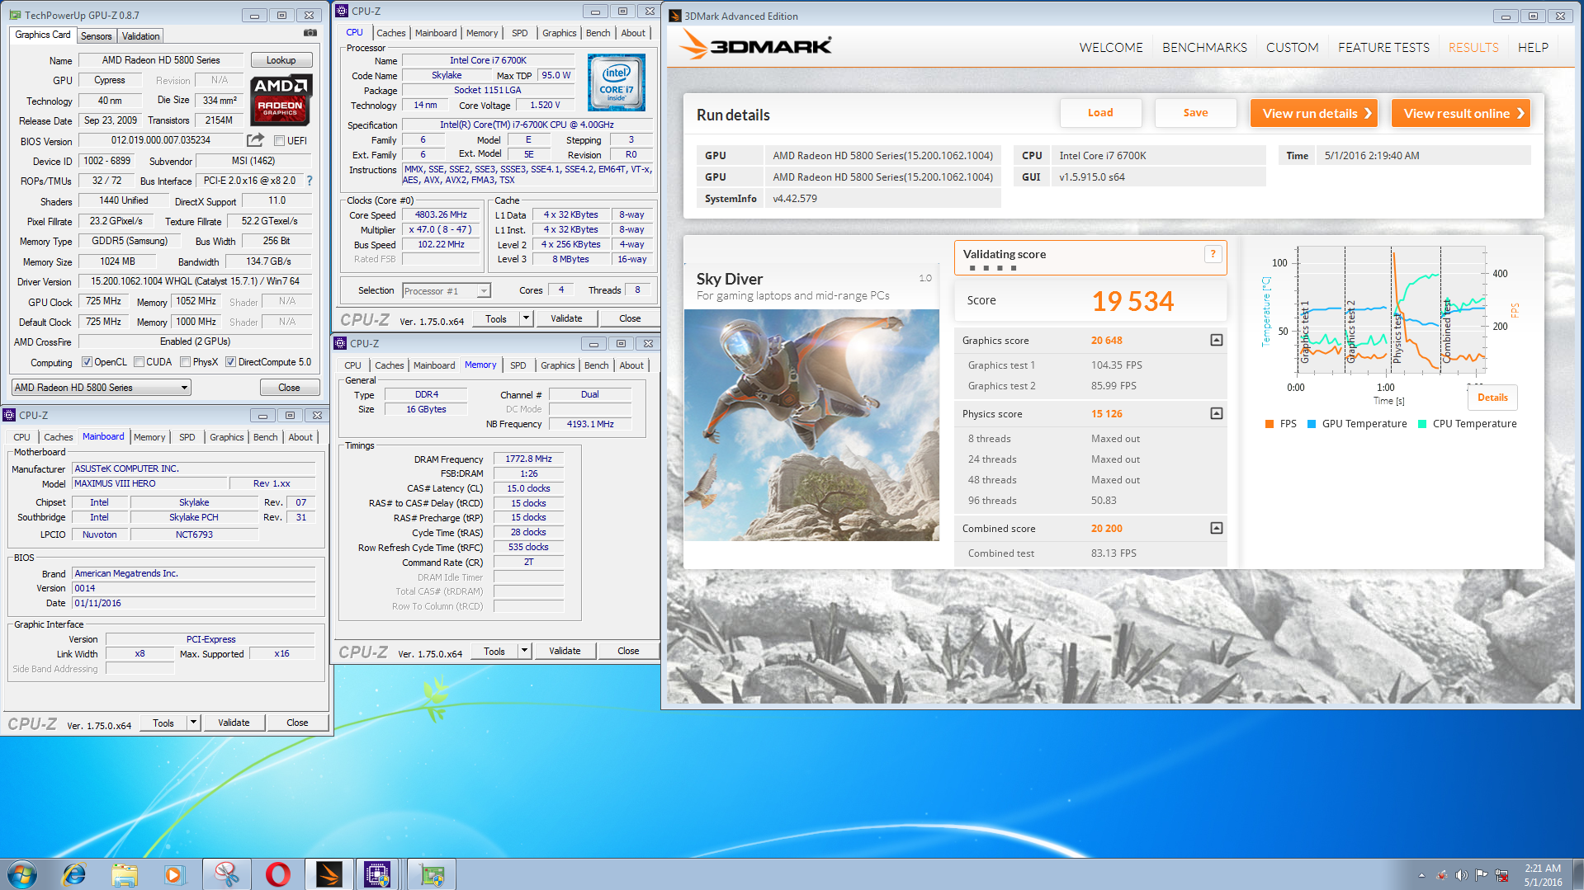Click the FPS and temperature monitoring graph
Viewport: 1584px width, 890px height.
1391,309
